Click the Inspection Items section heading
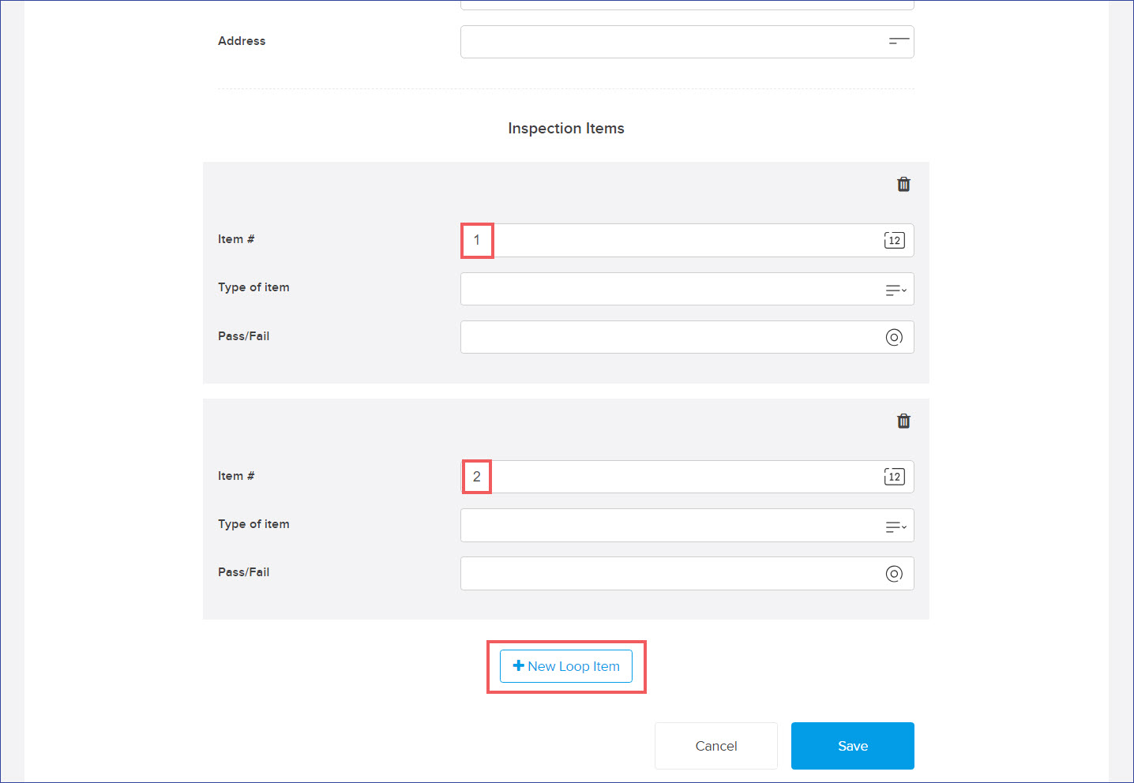Image resolution: width=1134 pixels, height=783 pixels. (x=565, y=129)
